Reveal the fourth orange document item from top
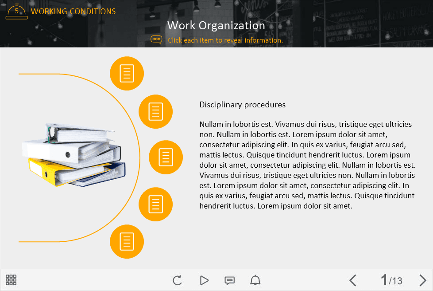The width and height of the screenshot is (433, 291). pos(155,204)
